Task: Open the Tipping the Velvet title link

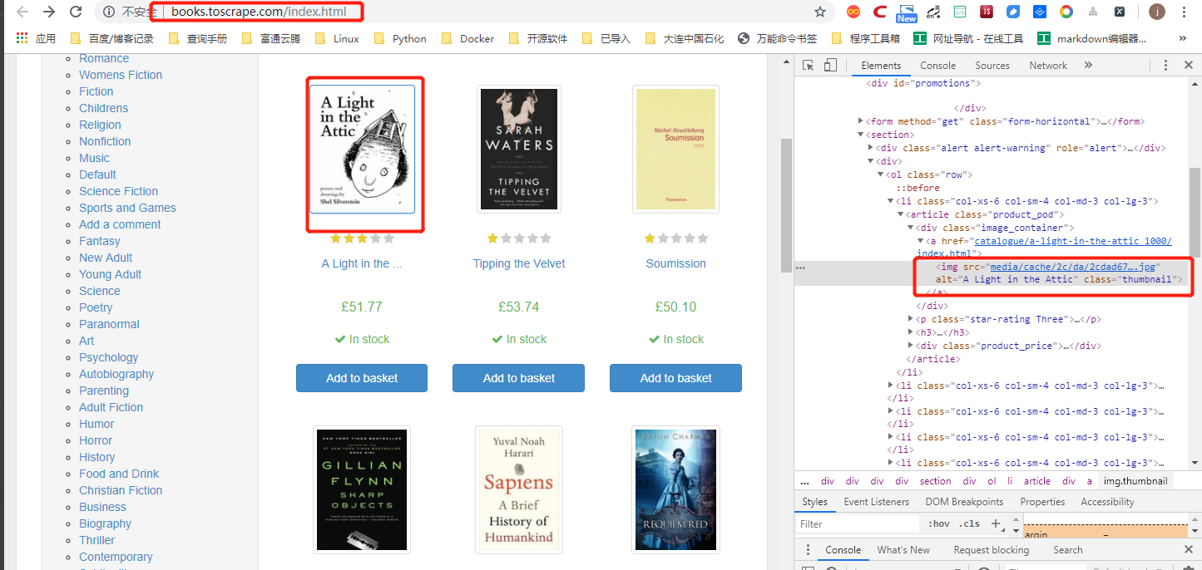Action: pos(519,263)
